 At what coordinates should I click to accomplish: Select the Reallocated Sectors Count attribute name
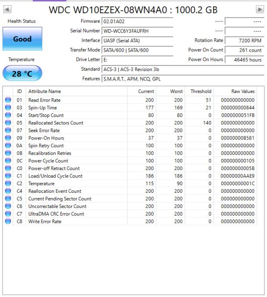click(x=56, y=123)
